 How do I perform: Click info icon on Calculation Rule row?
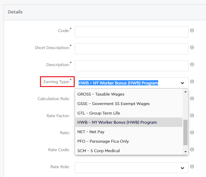click(x=192, y=98)
